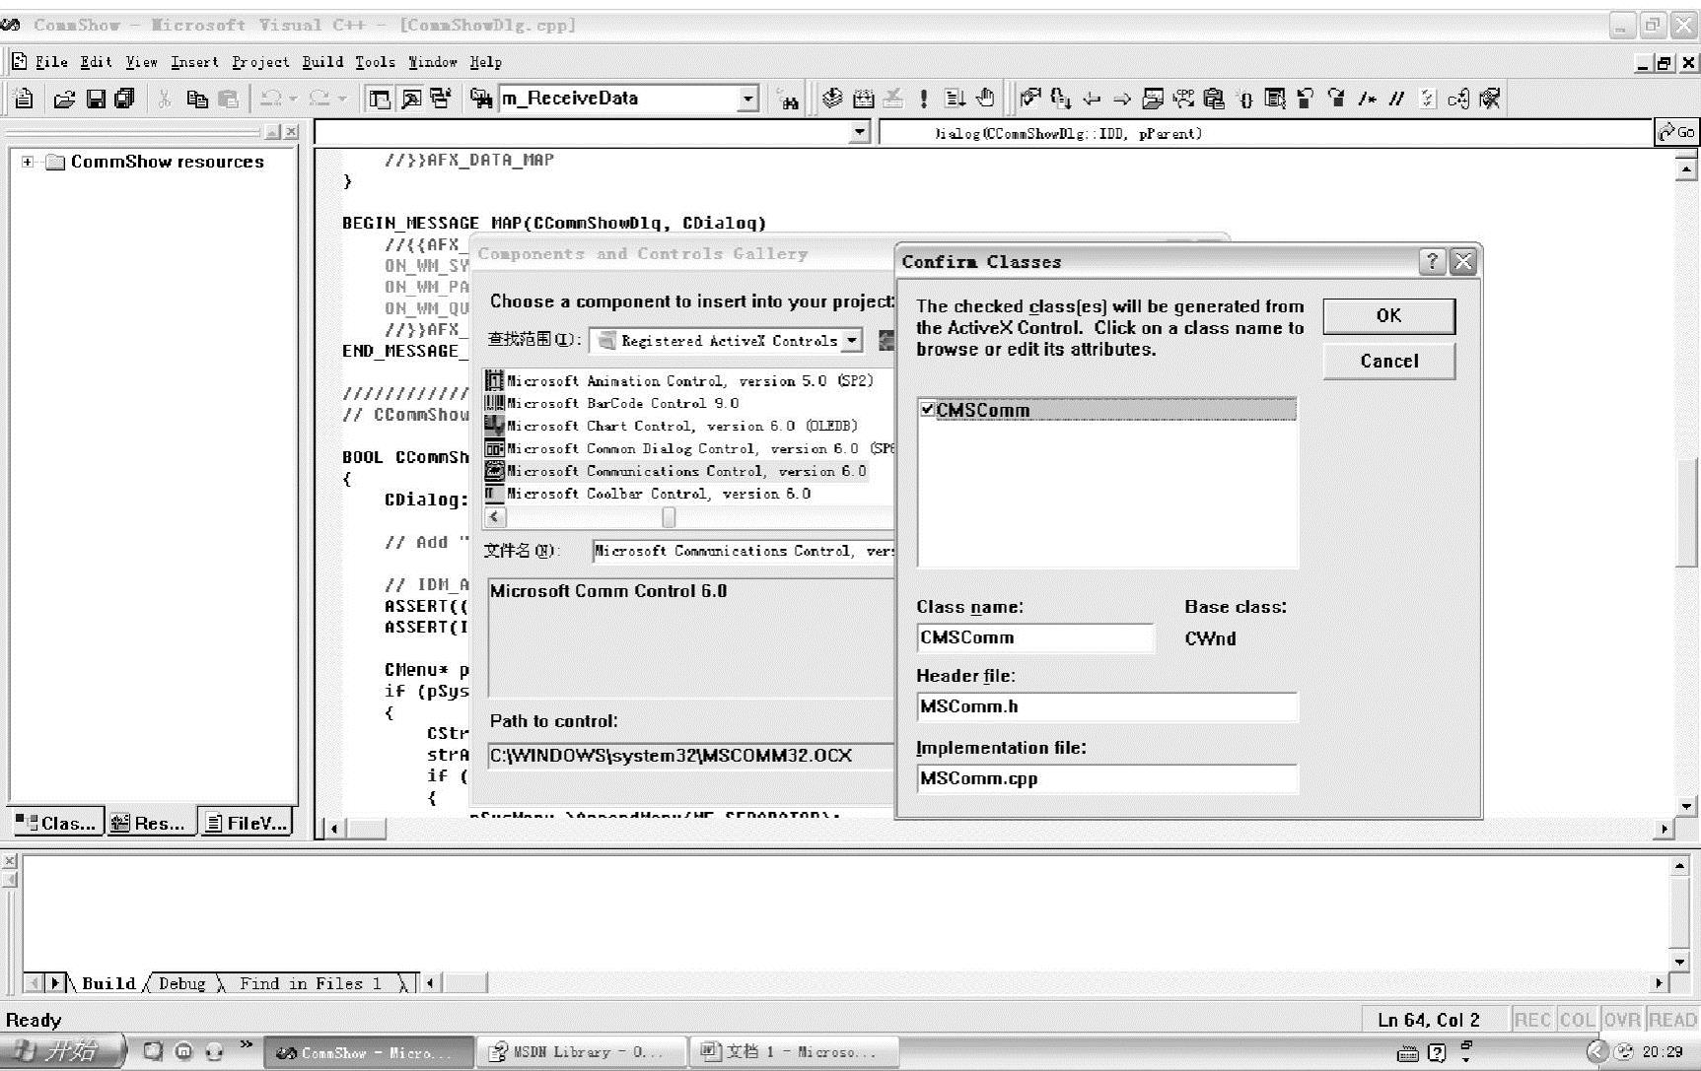Image resolution: width=1701 pixels, height=1071 pixels.
Task: Select Microsoft BarCode Control 9.0
Action: coord(622,404)
